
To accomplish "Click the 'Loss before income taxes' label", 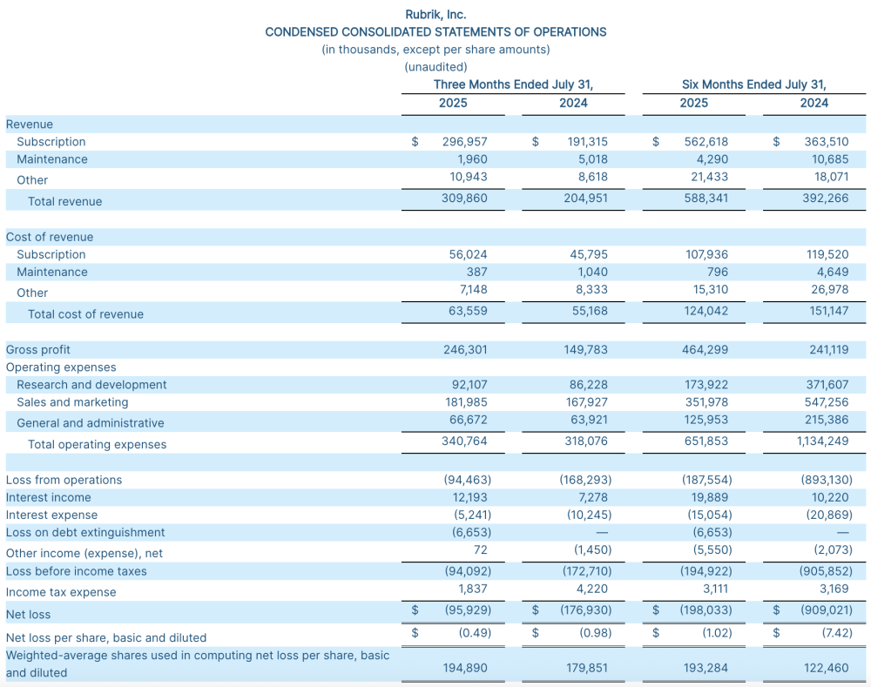I will [x=76, y=571].
